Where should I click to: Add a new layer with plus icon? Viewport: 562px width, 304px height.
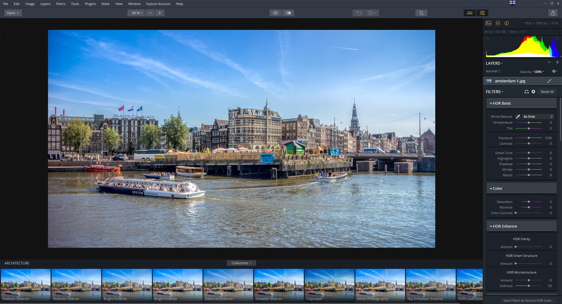click(557, 62)
